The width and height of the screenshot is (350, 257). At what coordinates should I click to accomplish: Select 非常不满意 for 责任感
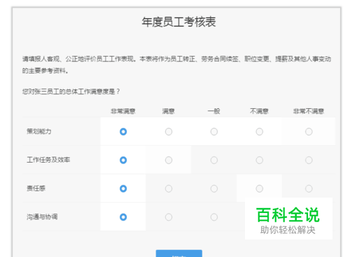tap(309, 189)
